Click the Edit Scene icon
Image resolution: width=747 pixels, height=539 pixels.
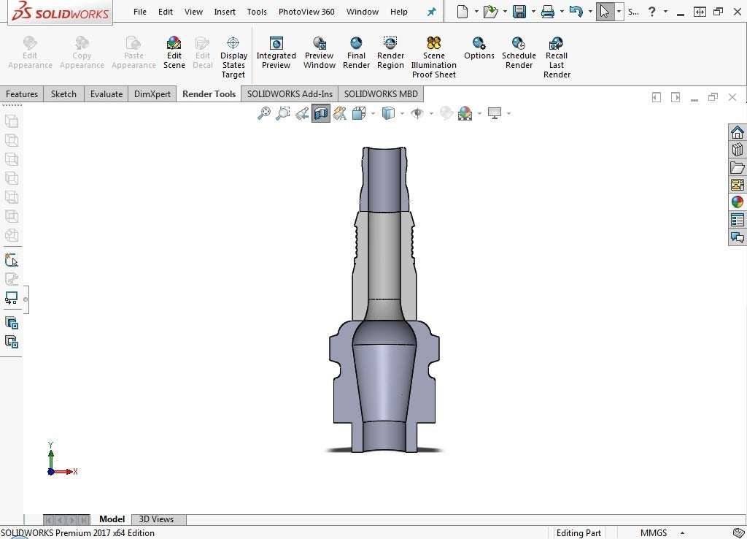pos(174,44)
